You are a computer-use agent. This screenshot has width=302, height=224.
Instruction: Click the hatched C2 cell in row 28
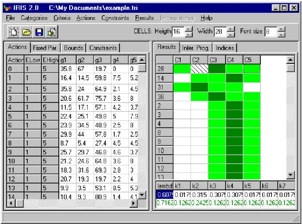[199, 69]
